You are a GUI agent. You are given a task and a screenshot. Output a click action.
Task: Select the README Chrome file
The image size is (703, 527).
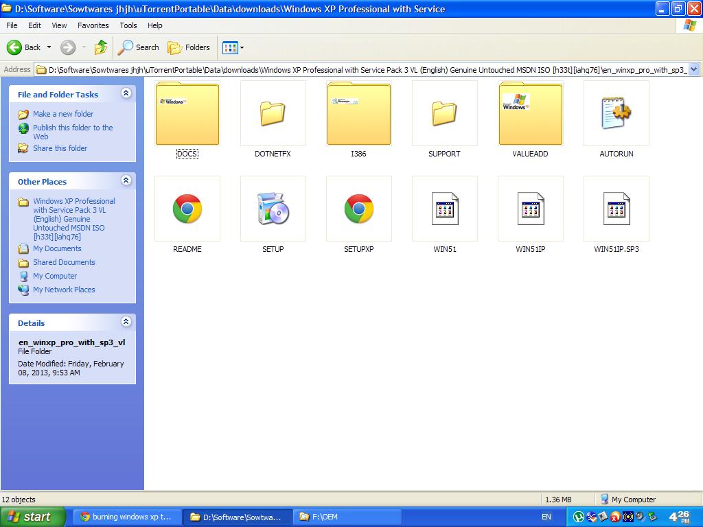click(x=187, y=209)
